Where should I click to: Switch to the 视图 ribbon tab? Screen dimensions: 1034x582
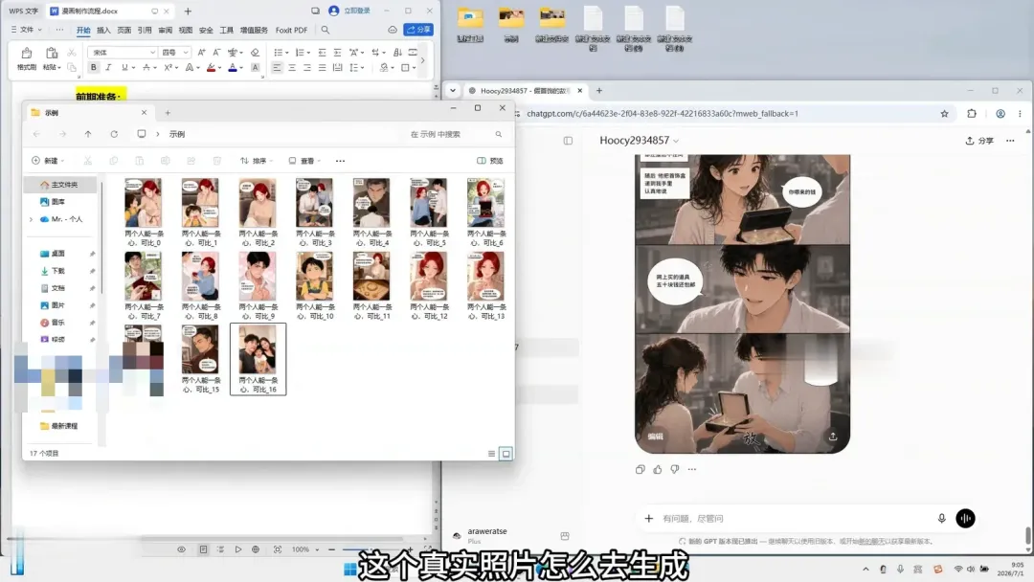pyautogui.click(x=186, y=31)
